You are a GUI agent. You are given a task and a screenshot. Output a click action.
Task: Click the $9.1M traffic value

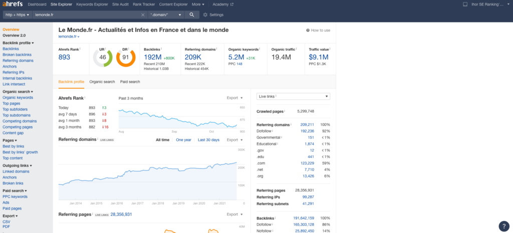coord(319,57)
